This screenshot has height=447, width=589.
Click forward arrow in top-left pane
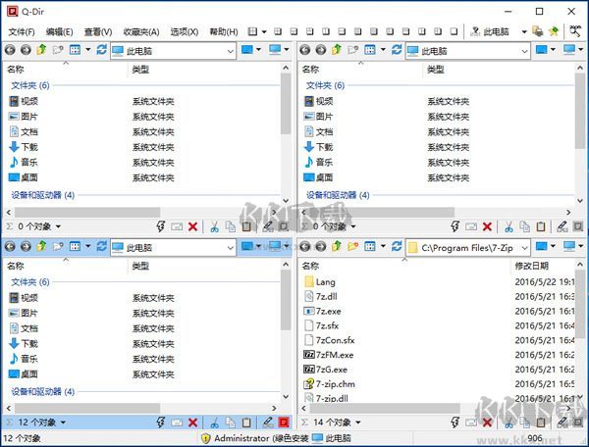point(26,50)
